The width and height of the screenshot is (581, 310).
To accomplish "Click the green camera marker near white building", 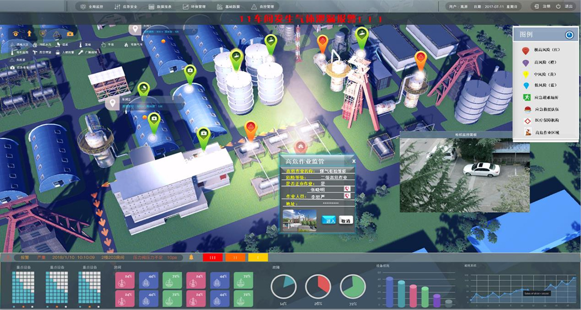I will (203, 135).
